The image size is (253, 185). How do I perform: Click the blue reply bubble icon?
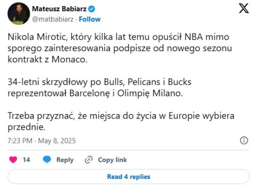(x=47, y=160)
